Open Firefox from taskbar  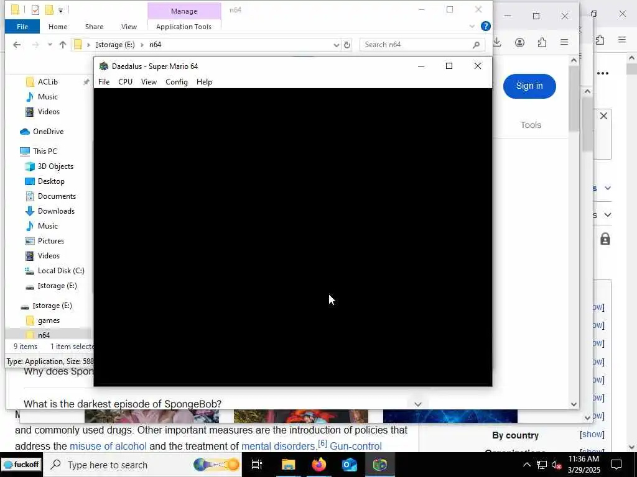click(x=319, y=465)
